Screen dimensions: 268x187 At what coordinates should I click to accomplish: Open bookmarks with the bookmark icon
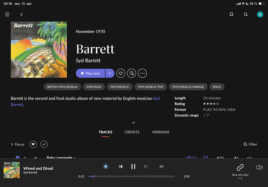point(231,14)
